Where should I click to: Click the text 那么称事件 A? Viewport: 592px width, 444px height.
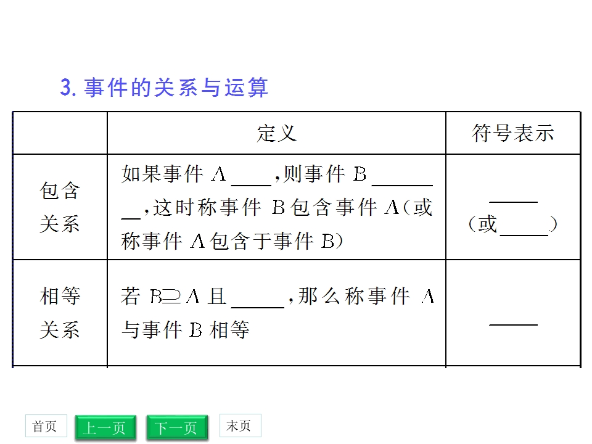pyautogui.click(x=366, y=297)
